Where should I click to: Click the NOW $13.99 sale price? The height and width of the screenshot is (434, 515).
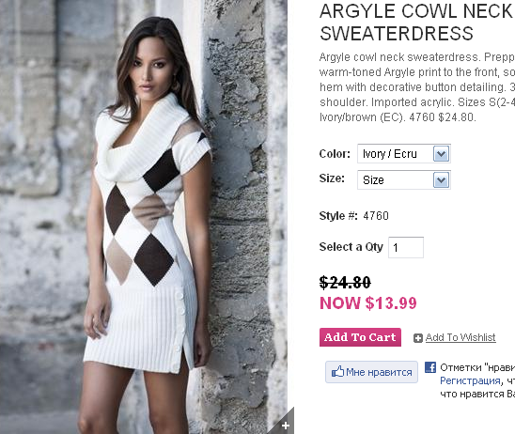point(368,303)
